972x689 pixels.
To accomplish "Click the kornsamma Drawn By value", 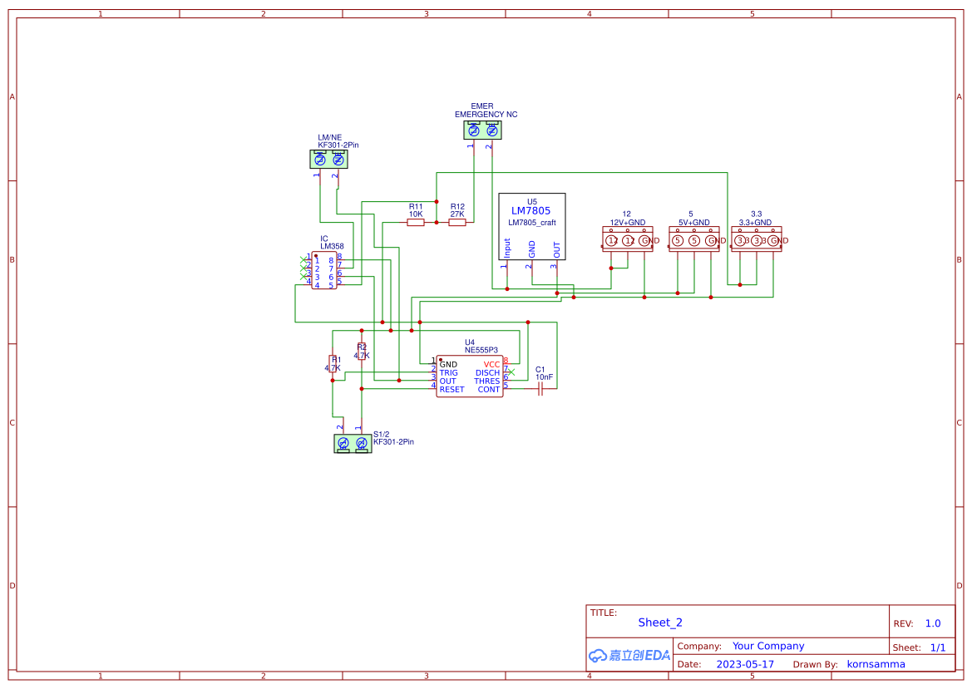I will [x=876, y=664].
